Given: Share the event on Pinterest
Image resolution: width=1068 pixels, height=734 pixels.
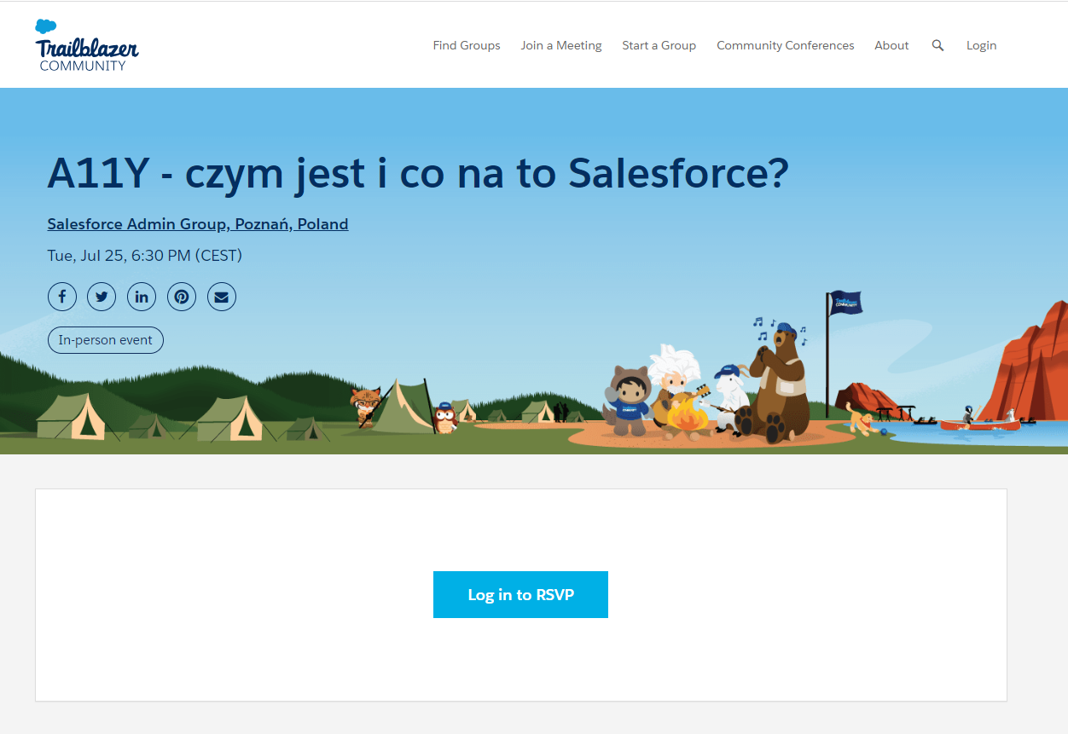Looking at the screenshot, I should click(182, 296).
